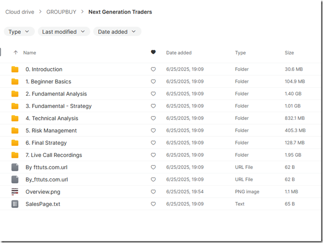Toggle heart on SalesPage.txt row
The image size is (323, 243).
tap(153, 204)
